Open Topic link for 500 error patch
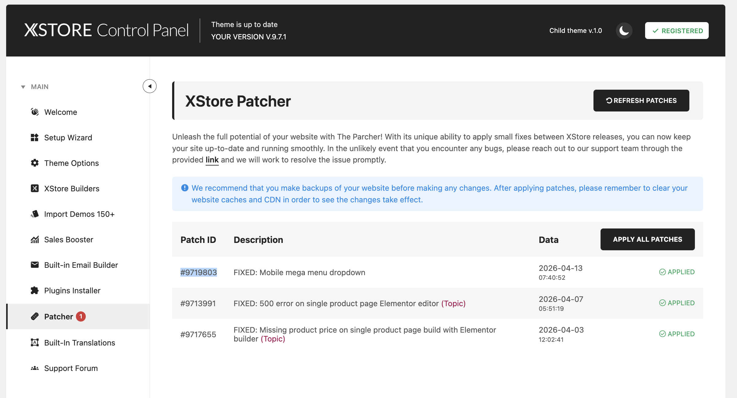737x398 pixels. tap(453, 303)
